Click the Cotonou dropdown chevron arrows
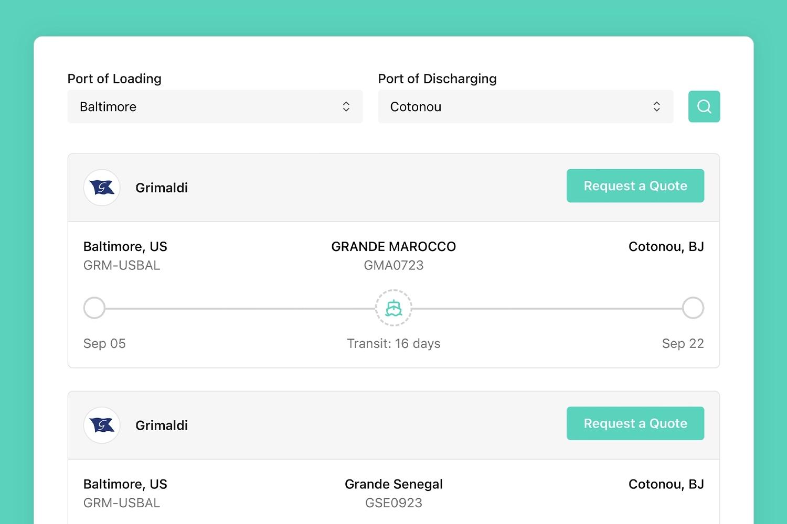Viewport: 787px width, 524px height. pyautogui.click(x=656, y=106)
